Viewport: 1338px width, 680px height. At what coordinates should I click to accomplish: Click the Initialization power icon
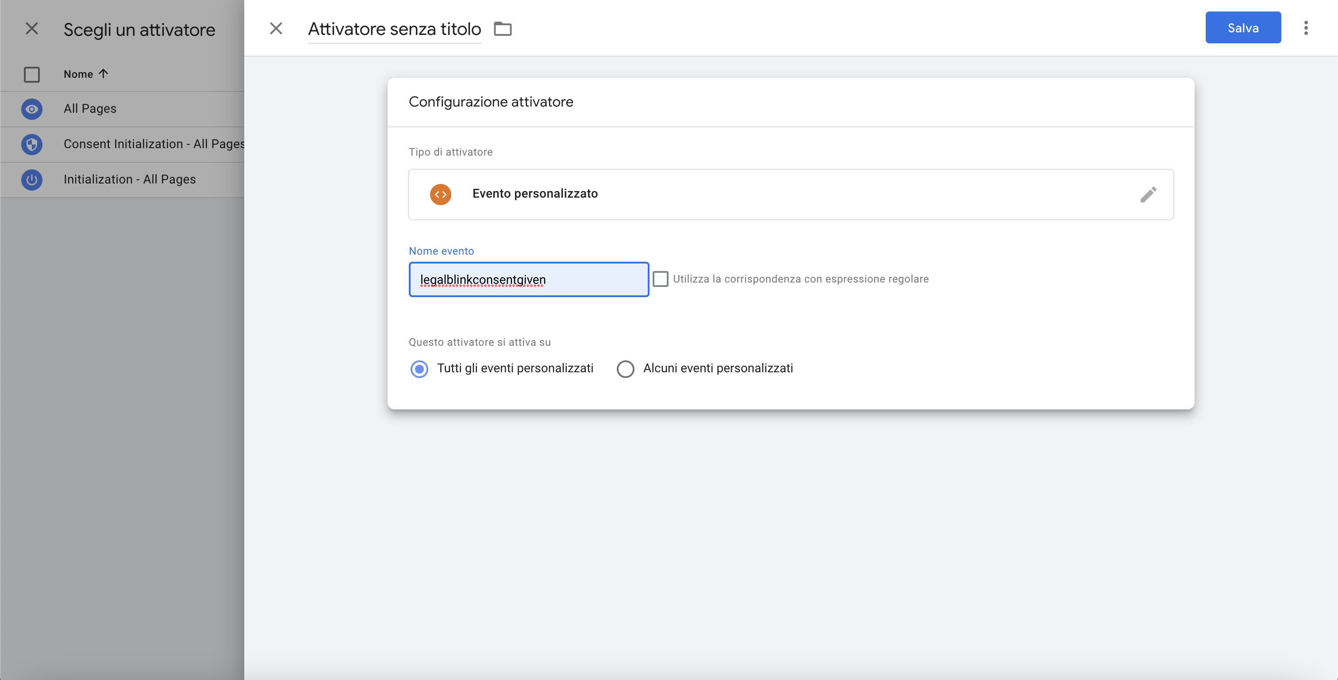click(32, 180)
